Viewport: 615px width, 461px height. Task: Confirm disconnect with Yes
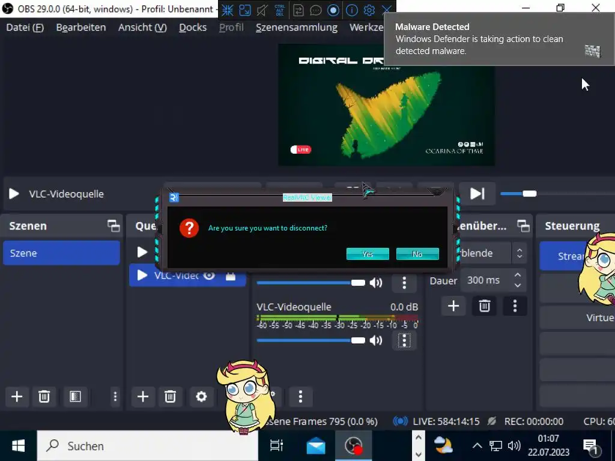coord(368,254)
